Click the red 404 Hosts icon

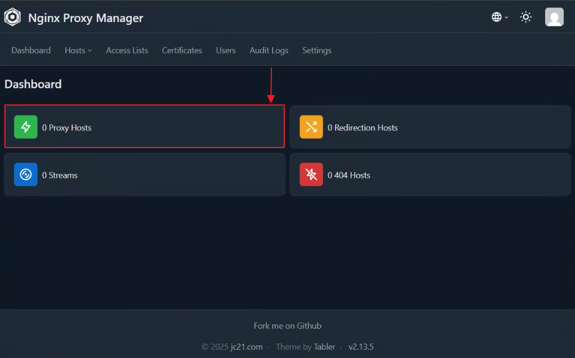click(311, 175)
